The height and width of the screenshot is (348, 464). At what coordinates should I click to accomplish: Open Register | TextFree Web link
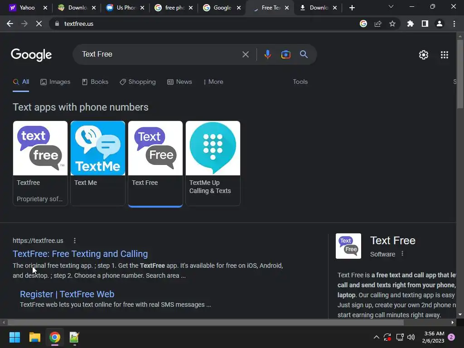pyautogui.click(x=67, y=294)
